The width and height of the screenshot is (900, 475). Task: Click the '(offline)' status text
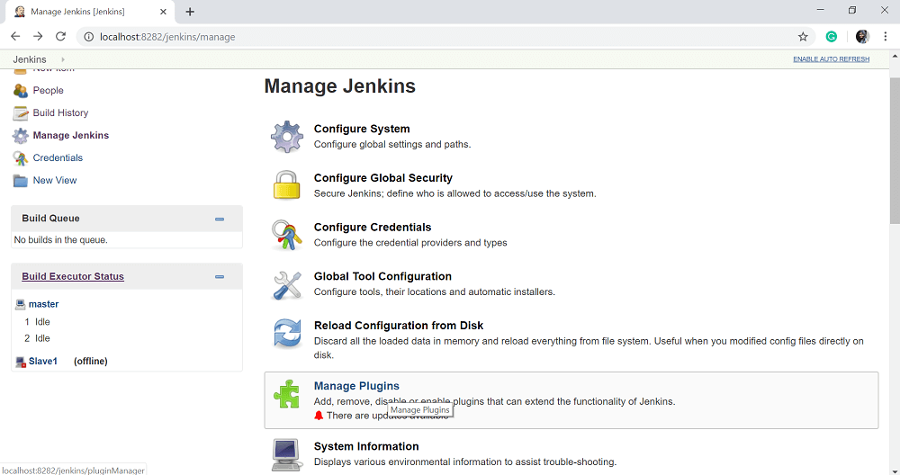click(91, 362)
